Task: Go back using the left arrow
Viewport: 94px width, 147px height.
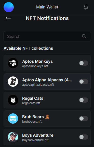Action: coord(8,18)
